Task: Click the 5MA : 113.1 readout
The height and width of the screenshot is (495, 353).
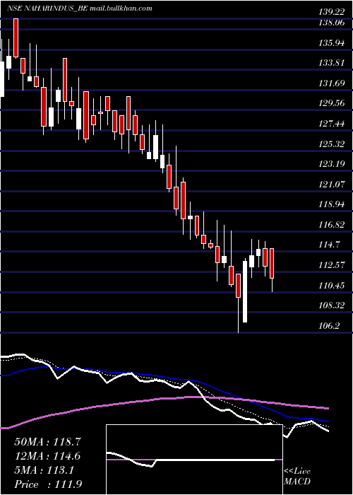Action: (44, 470)
